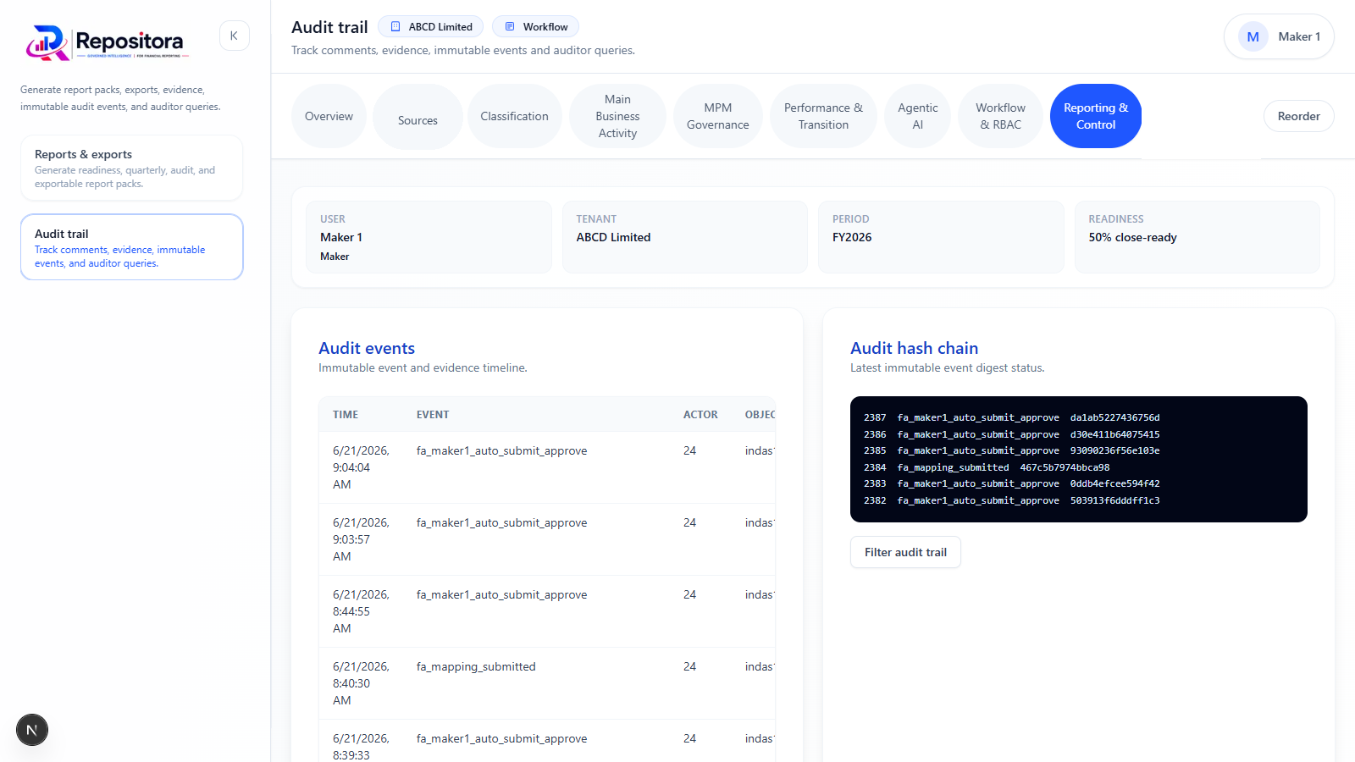Click the event row at 9:04:04 AM
Viewport: 1355px width, 762px height.
(x=547, y=467)
